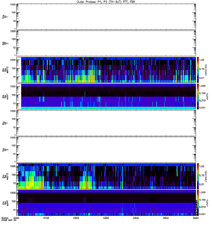This screenshot has height=226, width=212.
Task: Click '0.10' on the thc edc12 colorbar
Action: coord(202,175)
